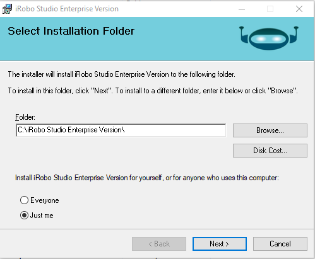Click the 'To install in this folder' instruction text
The image size is (315, 259).
point(153,91)
